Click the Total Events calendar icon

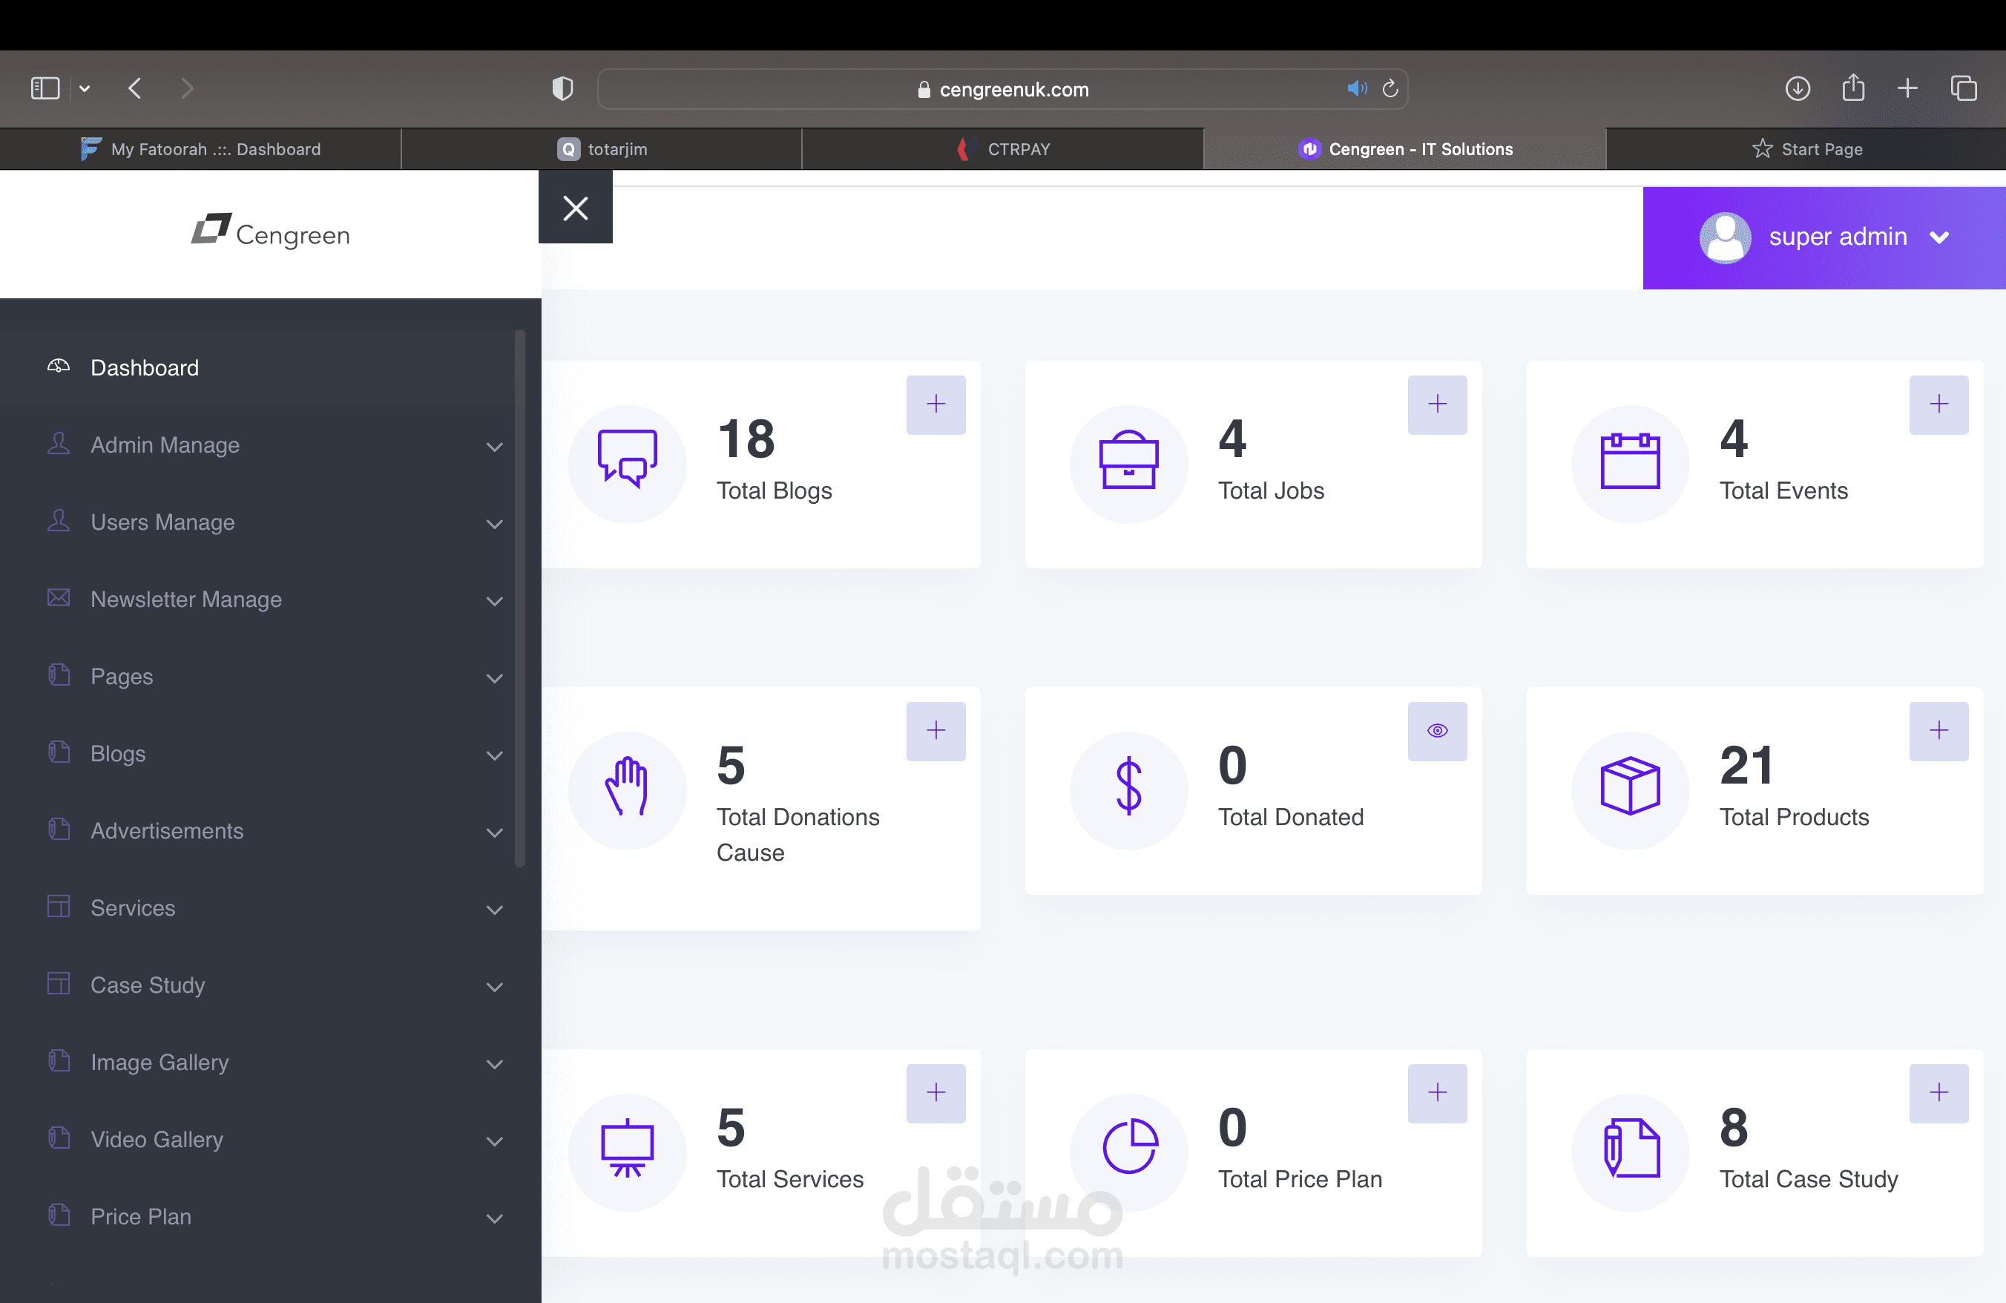coord(1630,460)
